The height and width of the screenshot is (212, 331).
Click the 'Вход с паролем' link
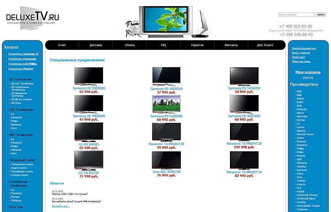click(x=301, y=53)
